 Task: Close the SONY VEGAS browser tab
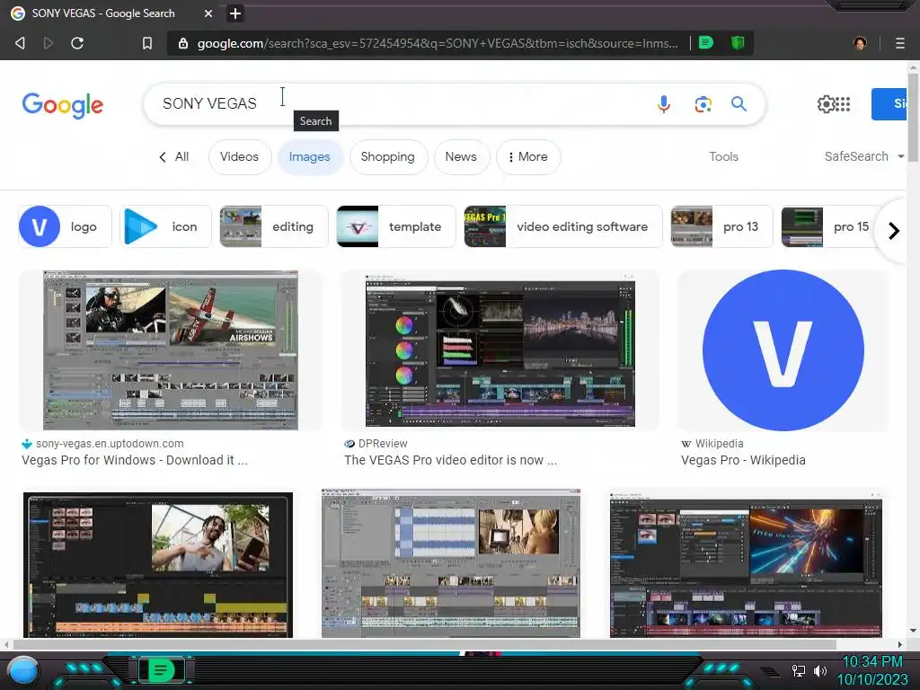click(208, 13)
